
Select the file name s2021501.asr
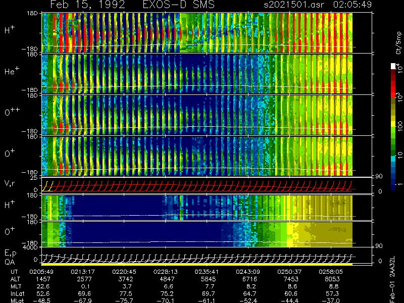pos(294,5)
